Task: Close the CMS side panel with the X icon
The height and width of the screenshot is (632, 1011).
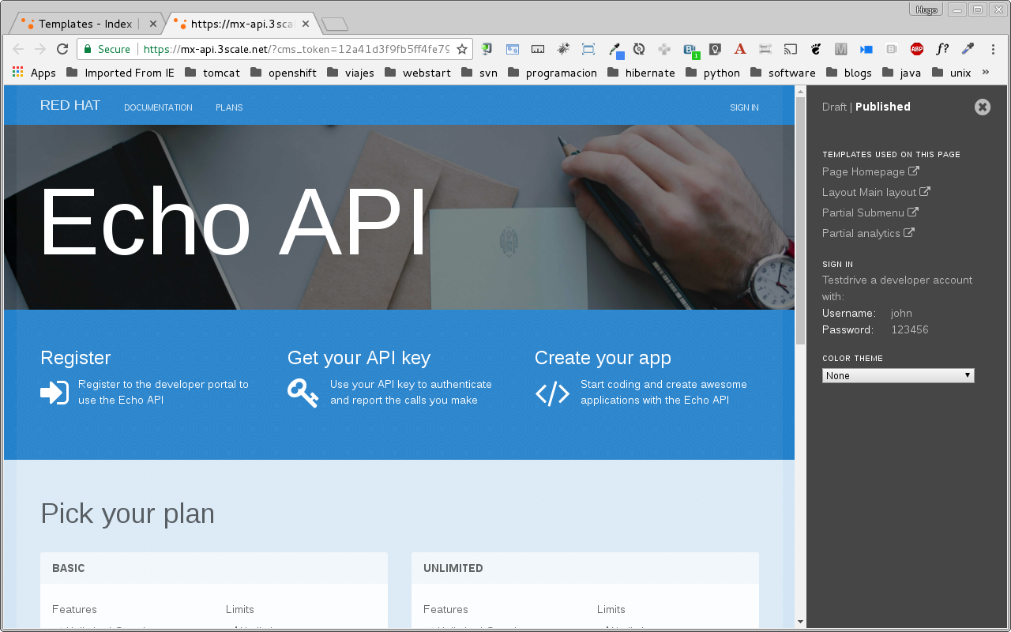Action: [982, 107]
